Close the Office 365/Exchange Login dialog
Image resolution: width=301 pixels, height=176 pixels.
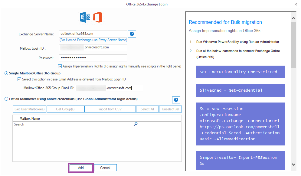296,4
